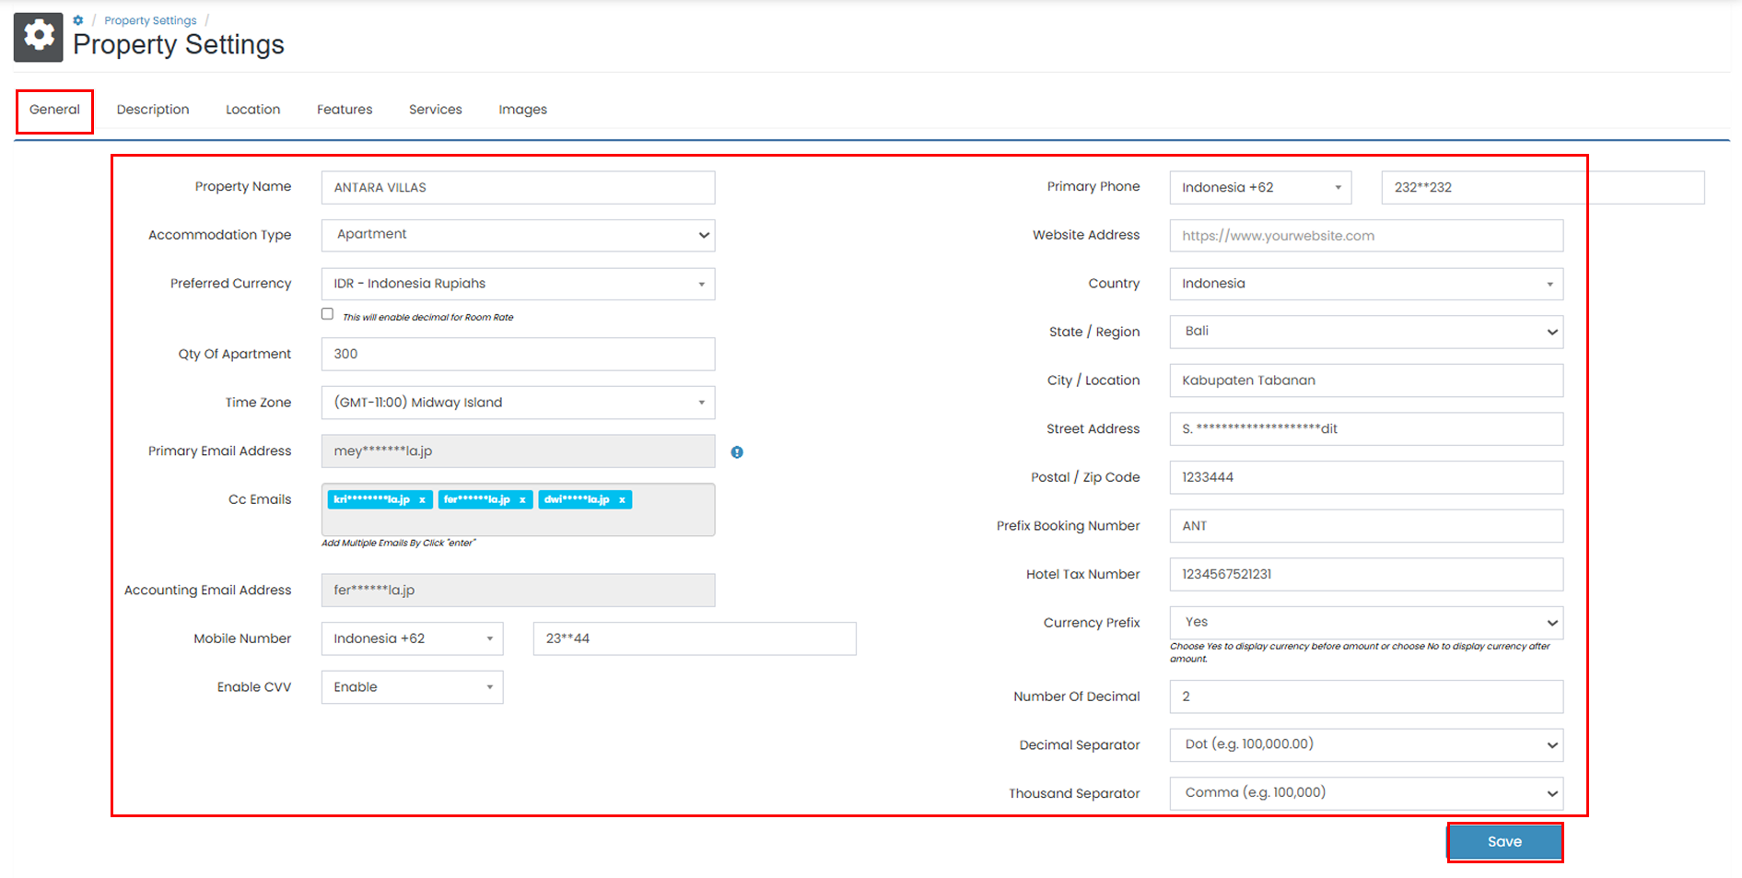Click the Prefix Booking Number field
Viewport: 1742px width, 878px height.
pos(1366,526)
